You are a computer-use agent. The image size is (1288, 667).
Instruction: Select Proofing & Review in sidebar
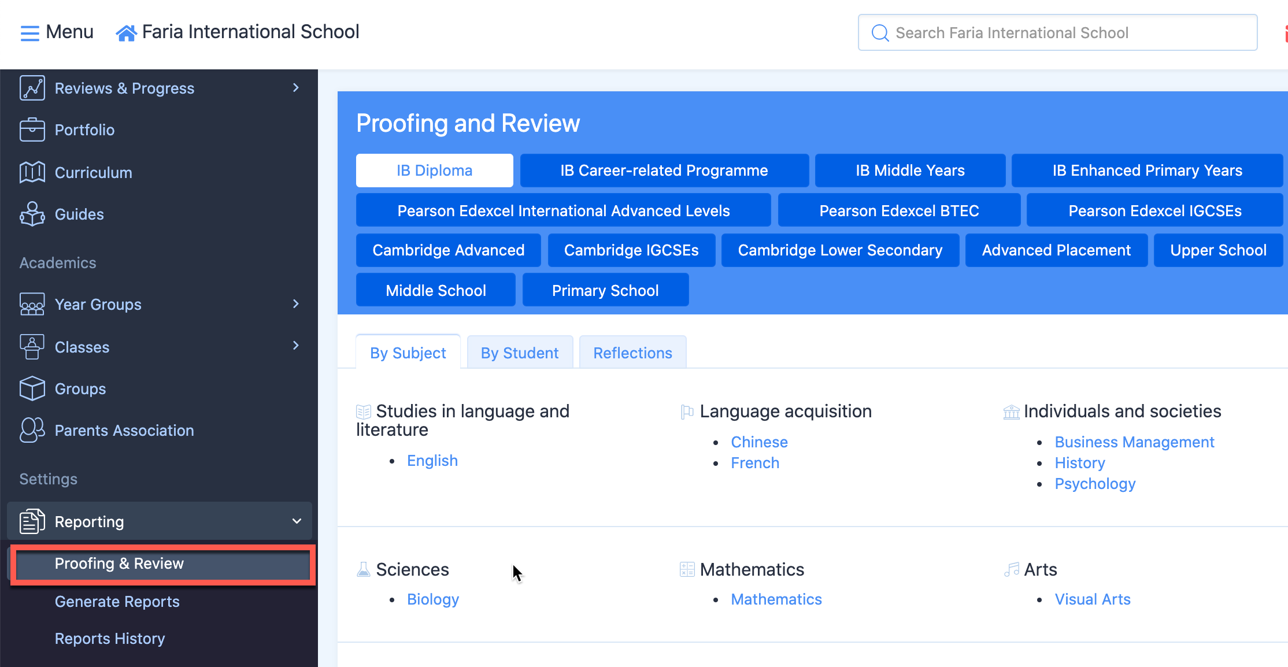(163, 564)
